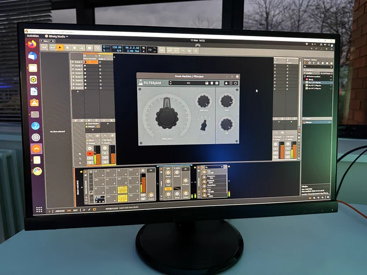The image size is (367, 275).
Task: Open the Filterjam hamburger menu icon
Action: point(231,83)
